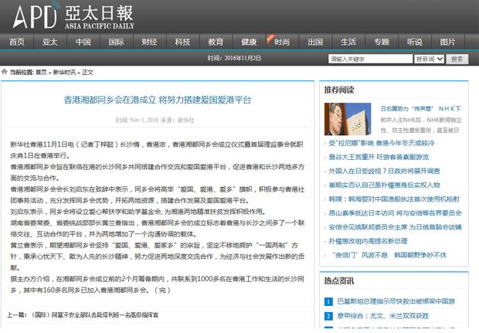479x333 pixels.
Task: Click the 新华时讯 breadcrumb link
Action: [63, 72]
